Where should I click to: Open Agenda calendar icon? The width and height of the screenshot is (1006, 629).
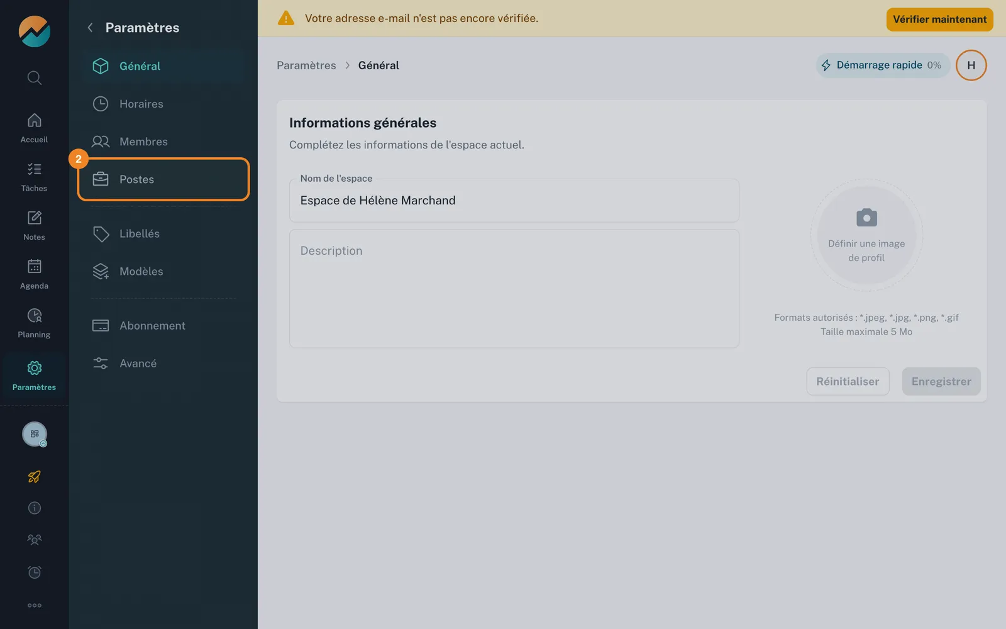click(x=35, y=274)
